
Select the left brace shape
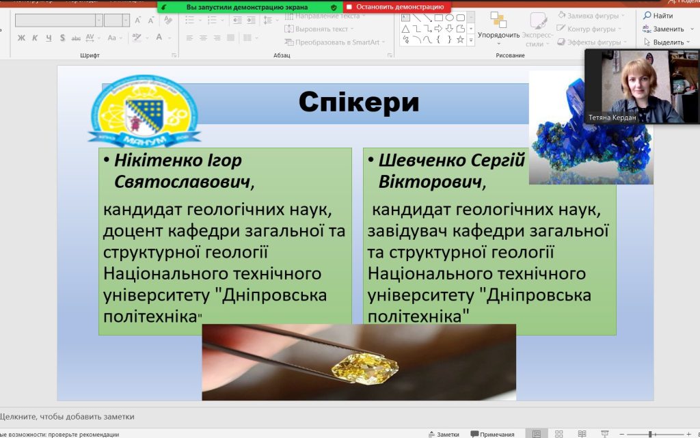pos(438,40)
